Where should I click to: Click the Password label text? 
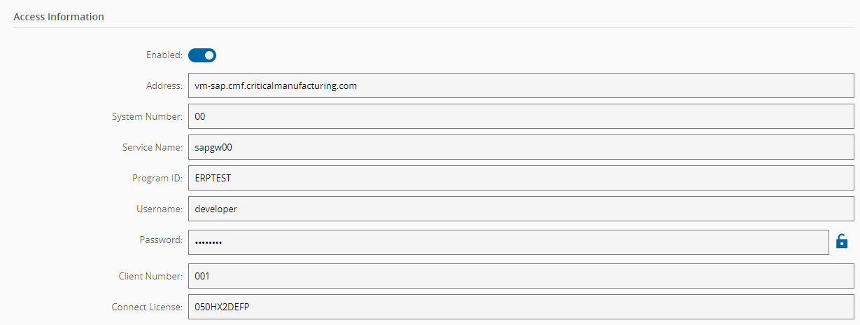[161, 240]
